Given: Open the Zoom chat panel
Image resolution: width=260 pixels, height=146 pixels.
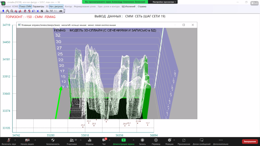Looking at the screenshot, I should click(104, 141).
